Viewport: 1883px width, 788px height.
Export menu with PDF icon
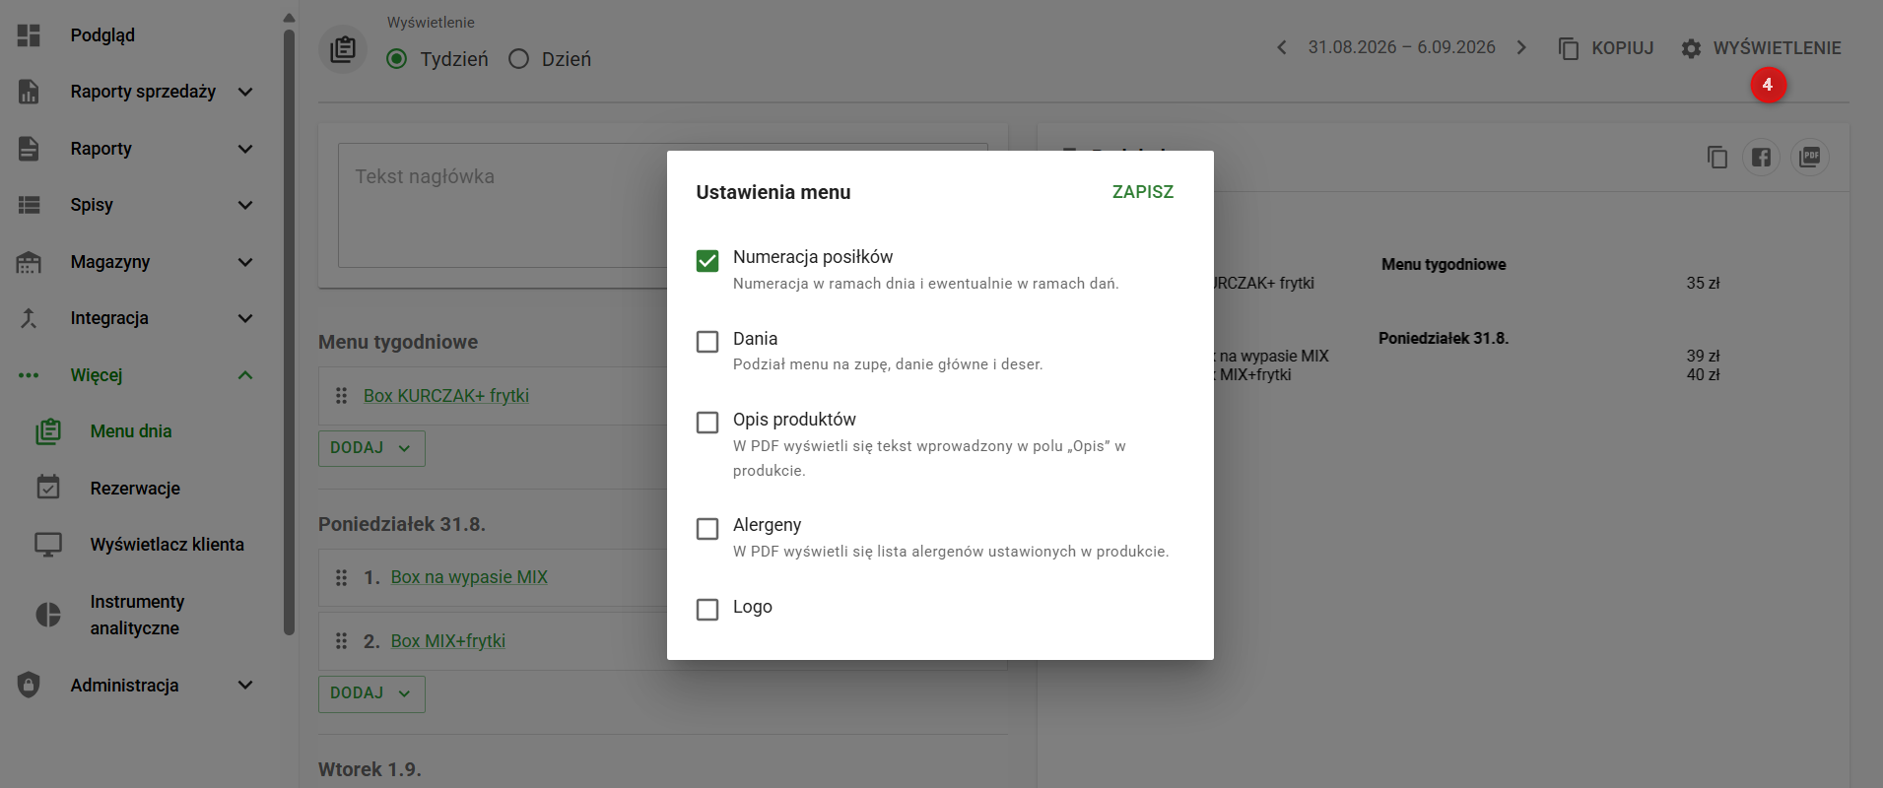1810,157
